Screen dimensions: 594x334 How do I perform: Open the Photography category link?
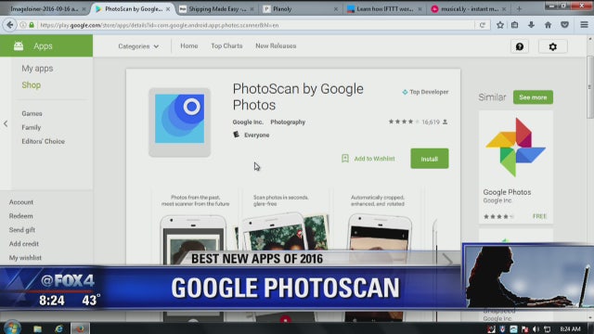point(288,122)
